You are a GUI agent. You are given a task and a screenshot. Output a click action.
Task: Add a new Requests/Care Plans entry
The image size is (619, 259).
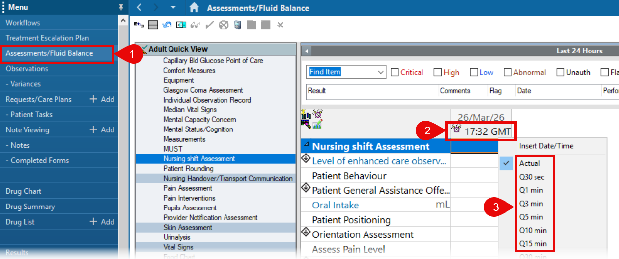click(102, 99)
